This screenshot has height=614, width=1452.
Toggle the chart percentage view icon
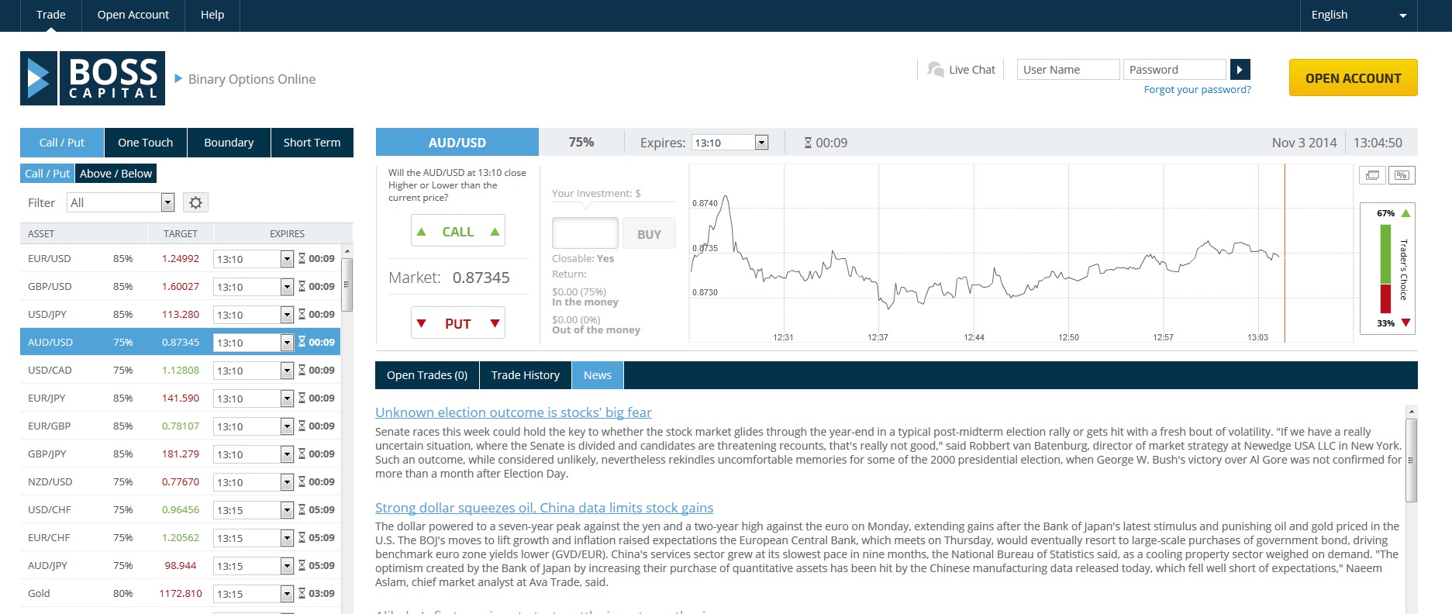1402,175
